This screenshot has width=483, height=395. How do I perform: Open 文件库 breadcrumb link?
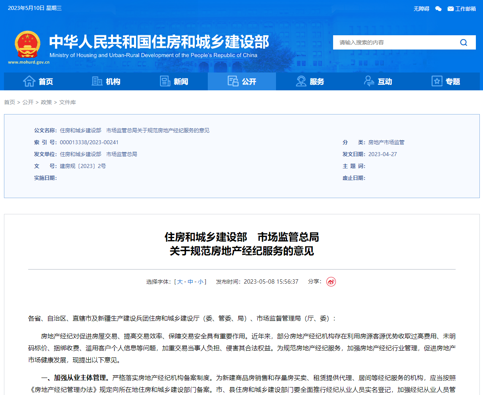67,102
